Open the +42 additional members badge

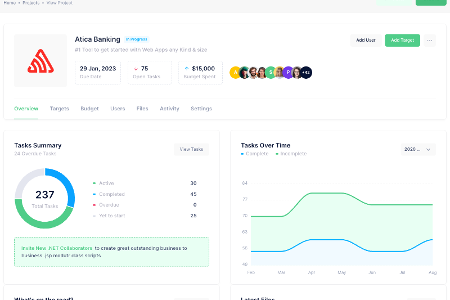pyautogui.click(x=306, y=72)
